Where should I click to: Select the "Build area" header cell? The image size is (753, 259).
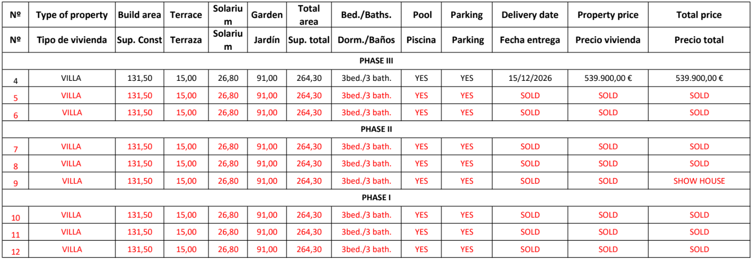tap(139, 15)
